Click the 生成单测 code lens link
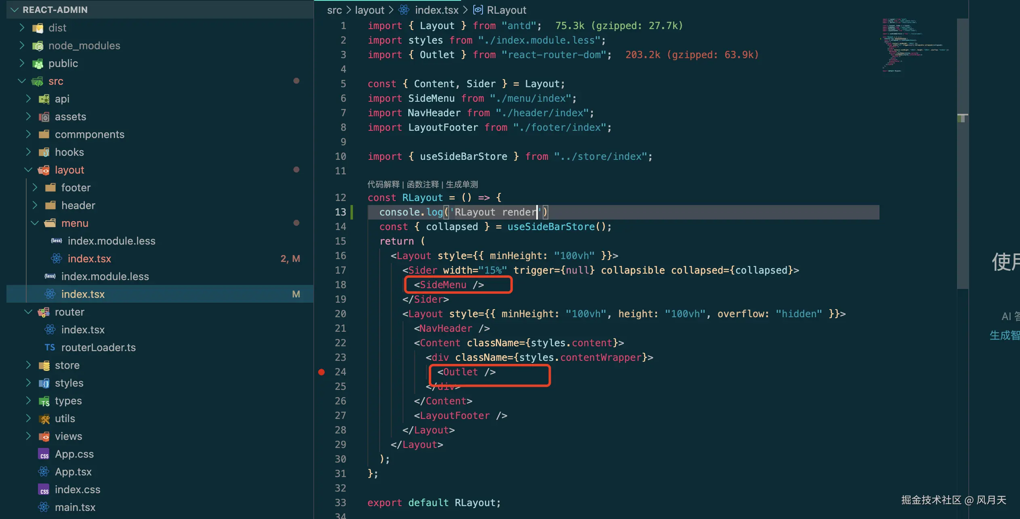The width and height of the screenshot is (1020, 519). tap(462, 184)
